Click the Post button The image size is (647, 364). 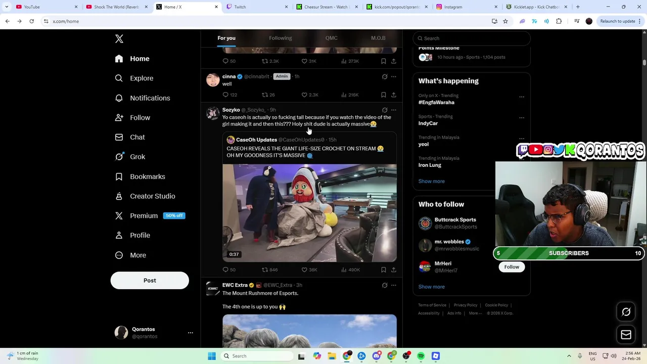(x=150, y=281)
